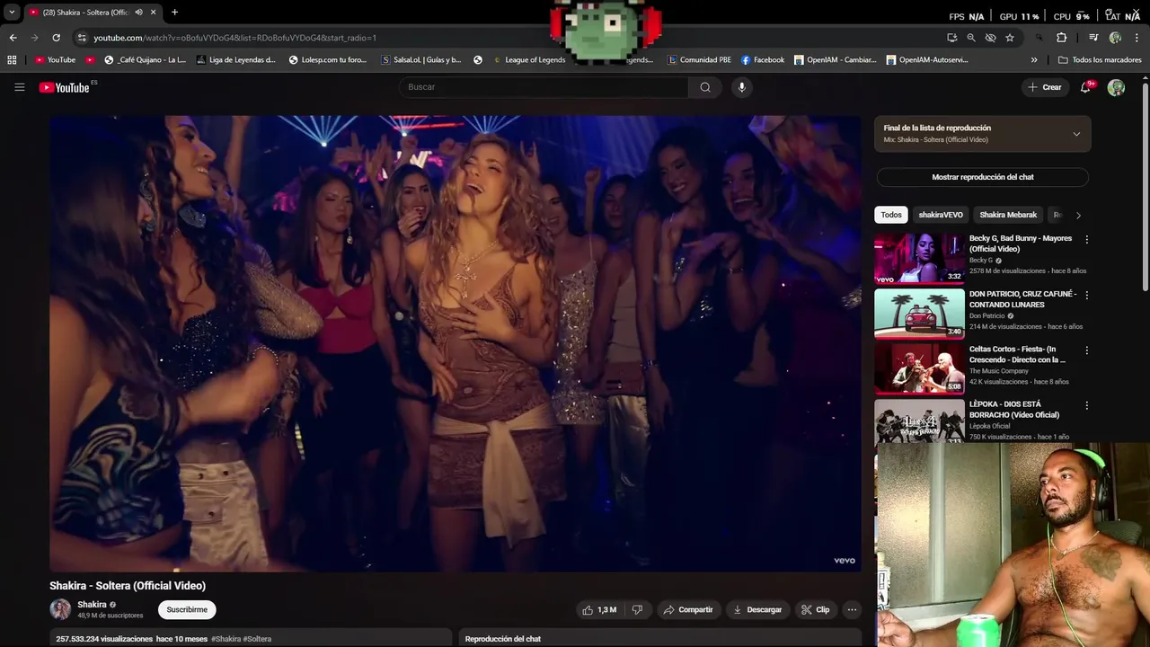The height and width of the screenshot is (647, 1150).
Task: Click the Compartir share button
Action: click(688, 609)
